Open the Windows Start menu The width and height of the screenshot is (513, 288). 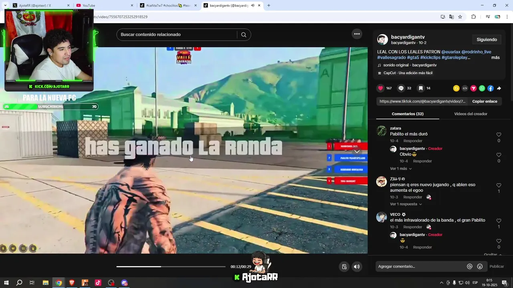click(6, 283)
